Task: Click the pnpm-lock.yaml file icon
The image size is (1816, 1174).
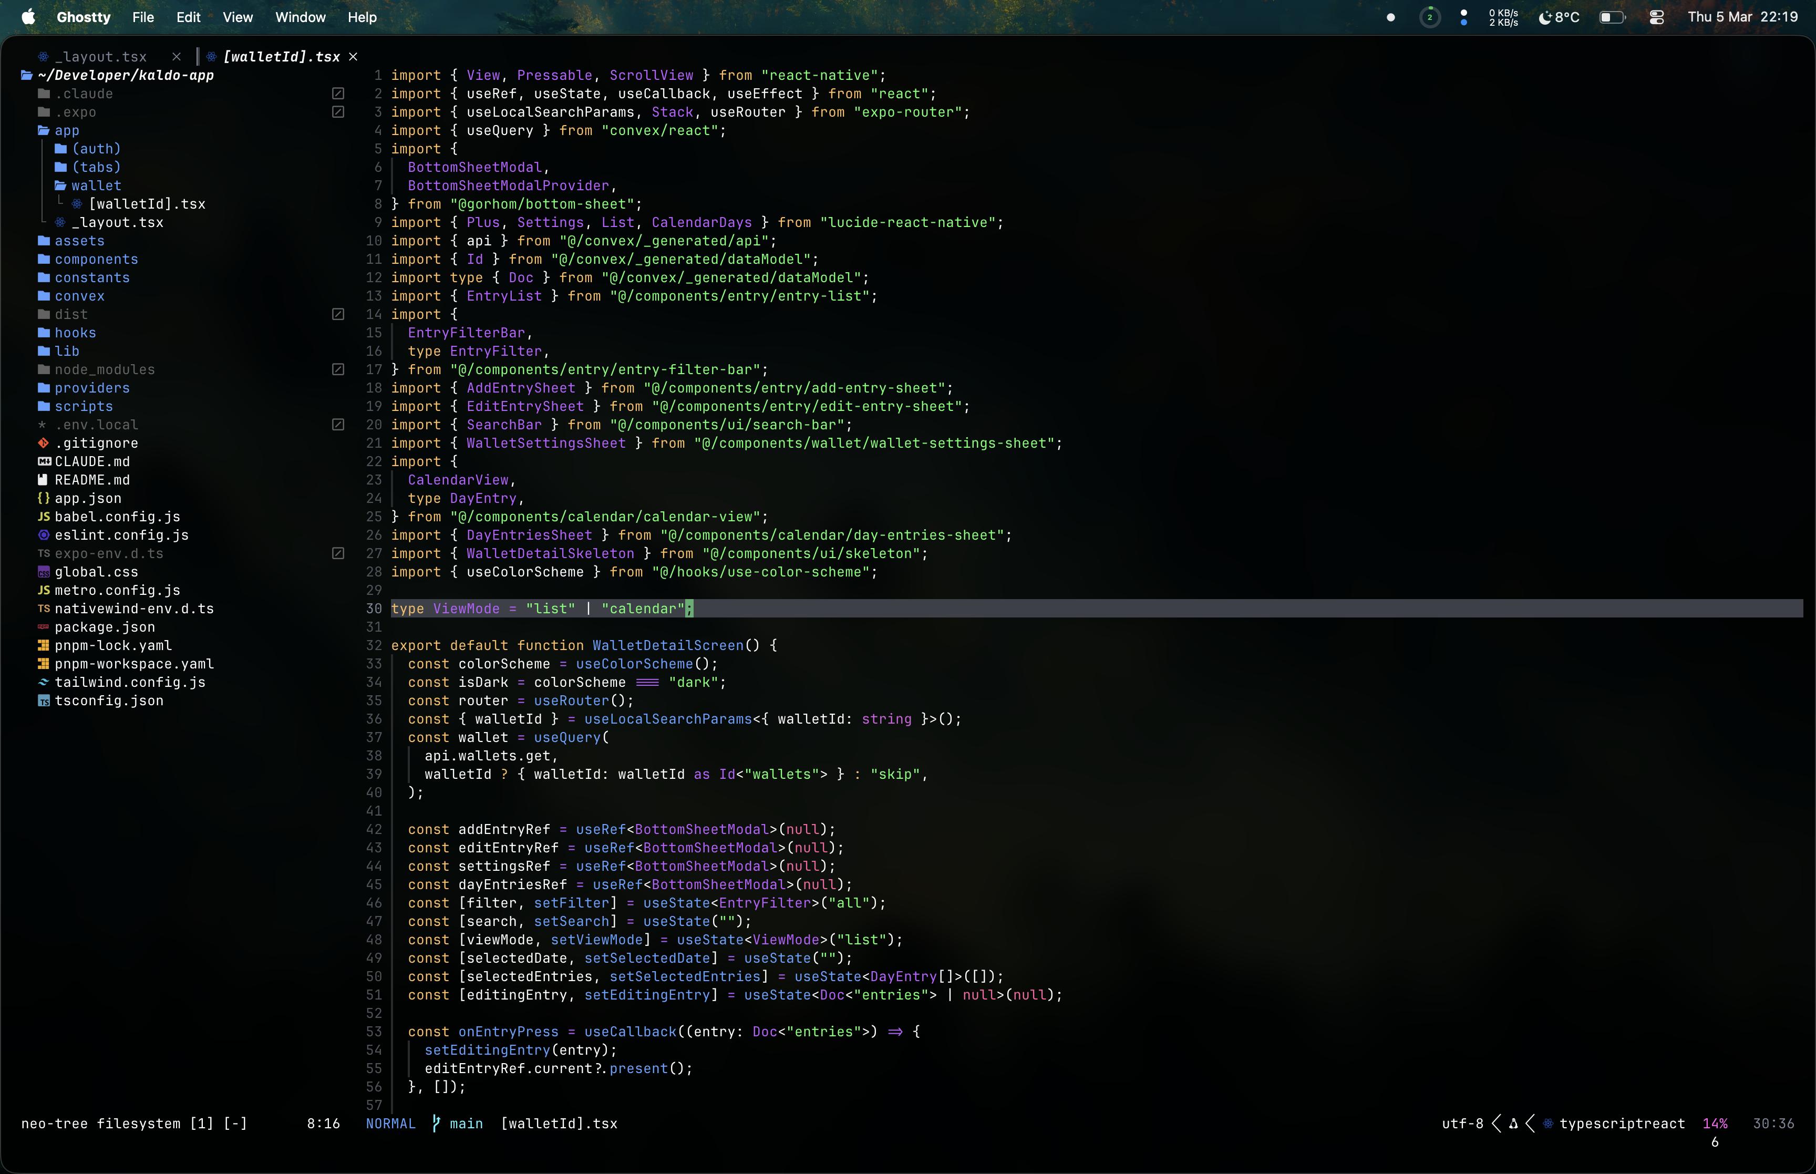Action: pyautogui.click(x=44, y=646)
